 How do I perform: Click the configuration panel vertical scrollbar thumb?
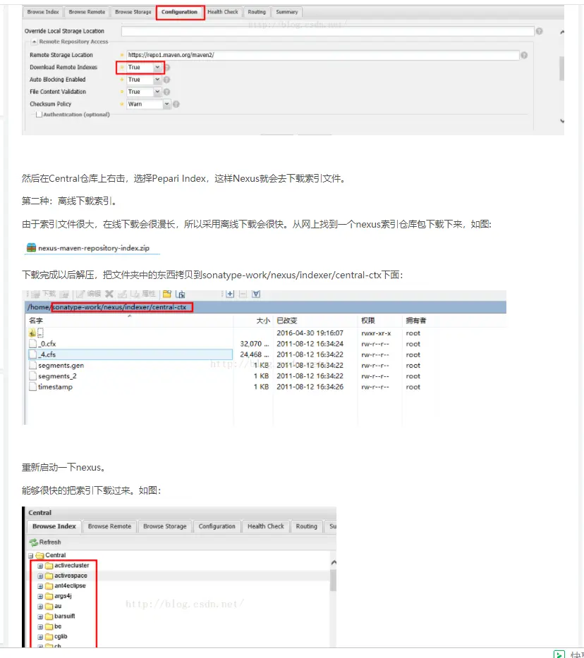(x=561, y=68)
